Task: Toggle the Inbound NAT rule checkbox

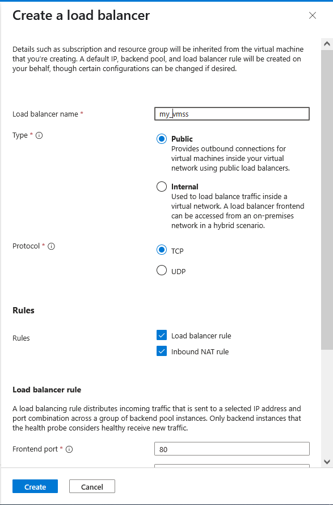Action: [162, 351]
